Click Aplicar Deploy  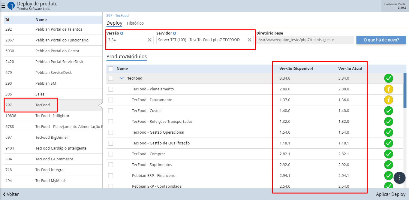pos(391,194)
